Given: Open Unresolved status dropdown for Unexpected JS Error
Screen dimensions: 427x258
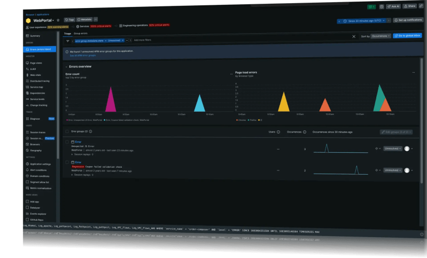Looking at the screenshot, I should pyautogui.click(x=393, y=148).
